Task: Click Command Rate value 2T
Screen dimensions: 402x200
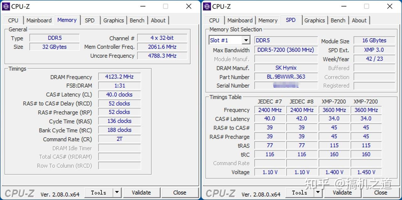Action: coord(119,139)
